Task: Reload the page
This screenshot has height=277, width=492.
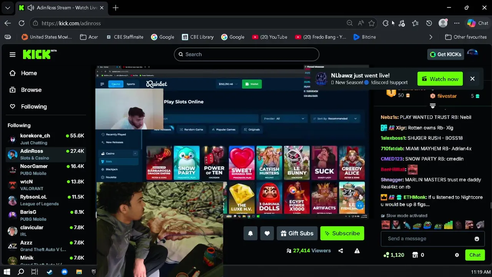Action: pos(22,23)
